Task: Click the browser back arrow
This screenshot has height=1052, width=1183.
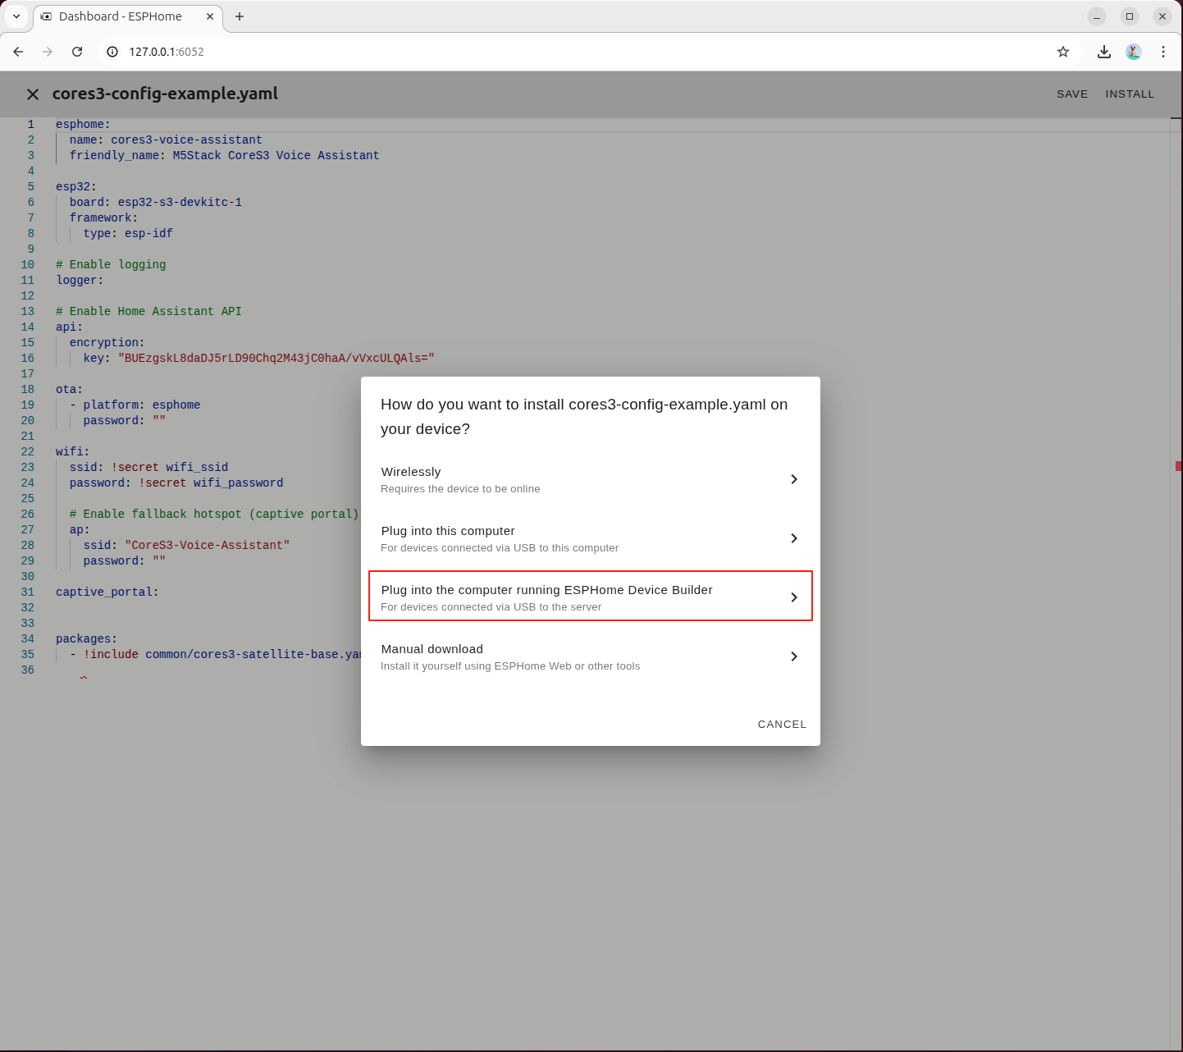Action: tap(18, 52)
